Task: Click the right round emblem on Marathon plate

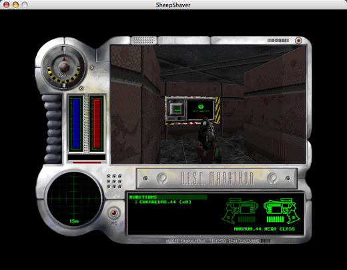Action: 272,178
